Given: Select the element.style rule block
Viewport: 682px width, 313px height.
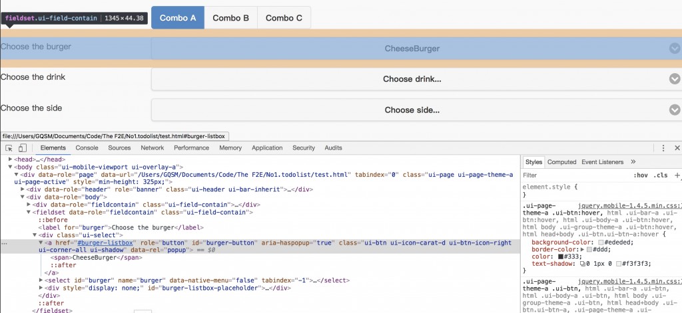Looking at the screenshot, I should 601,191.
